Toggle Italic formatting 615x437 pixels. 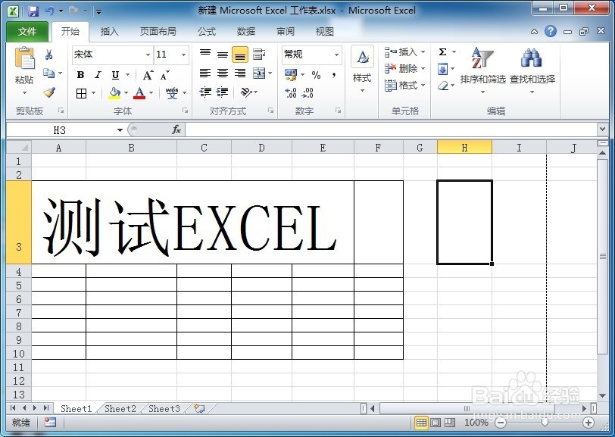click(98, 74)
